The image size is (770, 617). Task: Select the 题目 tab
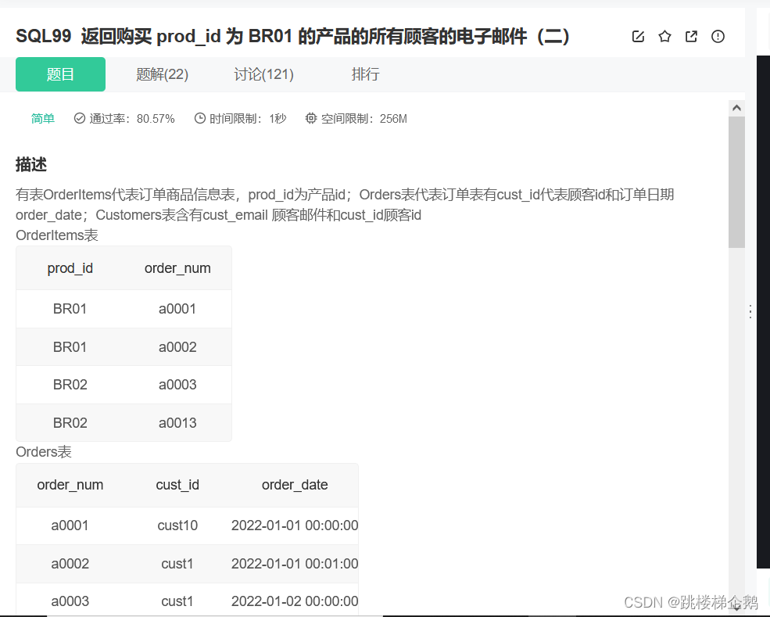tap(60, 74)
